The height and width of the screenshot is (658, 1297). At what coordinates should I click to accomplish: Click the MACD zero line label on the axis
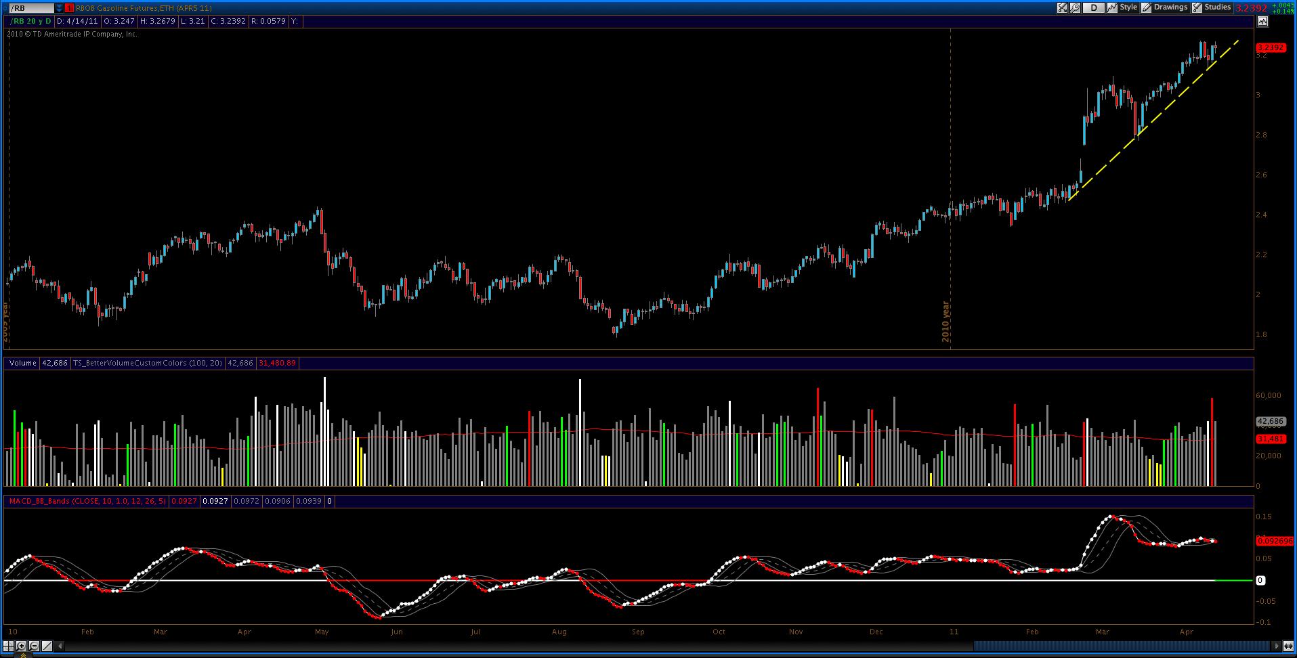[1260, 581]
